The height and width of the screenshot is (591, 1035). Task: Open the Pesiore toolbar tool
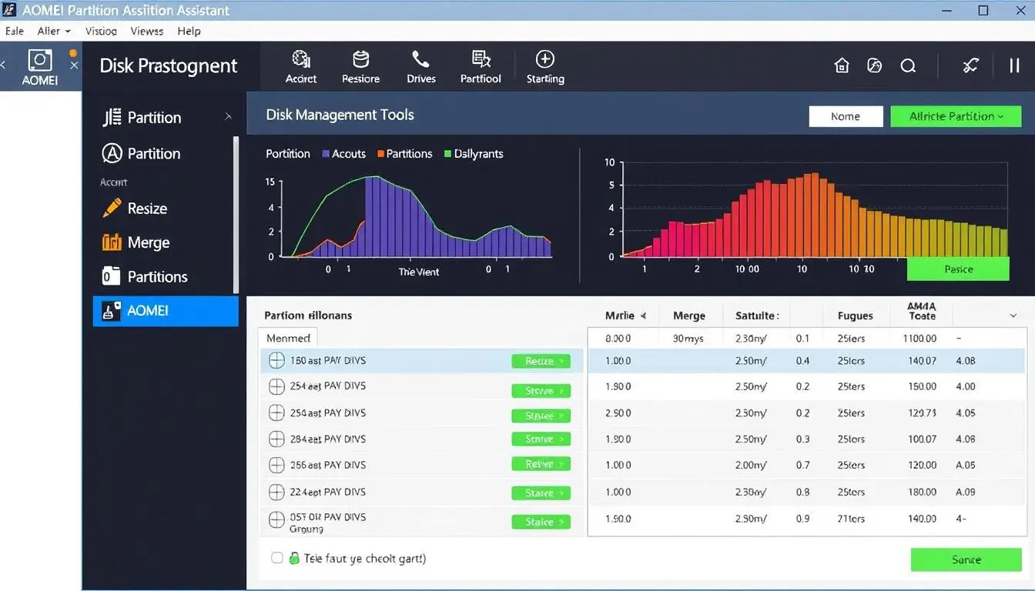pyautogui.click(x=360, y=65)
